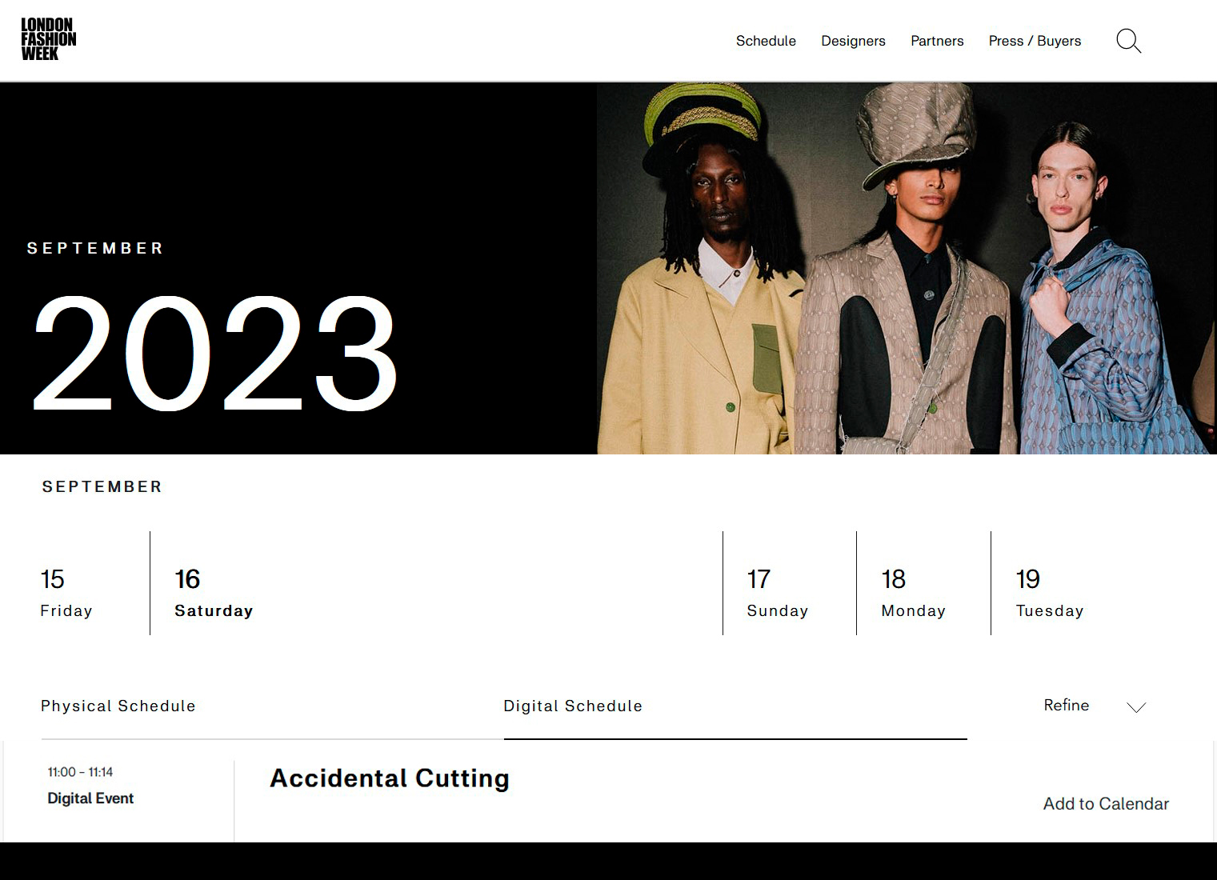Screen dimensions: 1217x880
Task: Select Tuesday 19 September
Action: pos(1050,593)
